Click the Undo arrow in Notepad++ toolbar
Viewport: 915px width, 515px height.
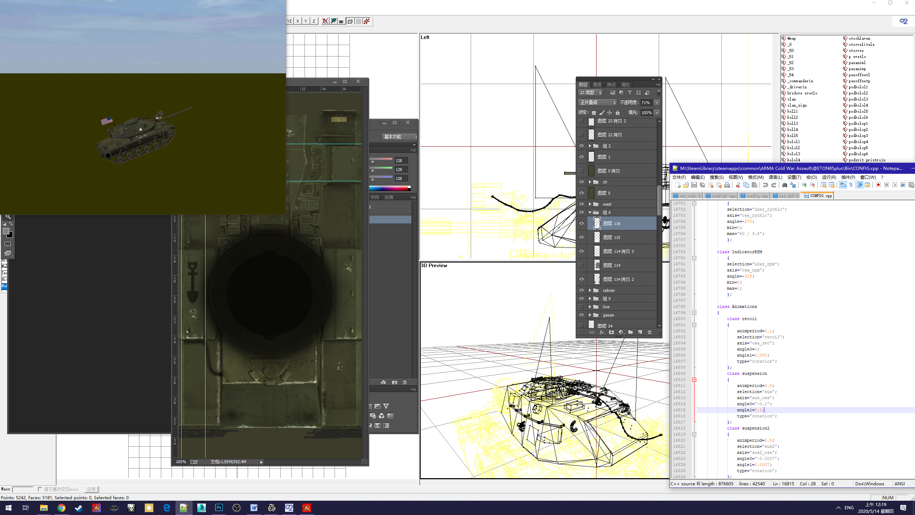[x=765, y=185]
